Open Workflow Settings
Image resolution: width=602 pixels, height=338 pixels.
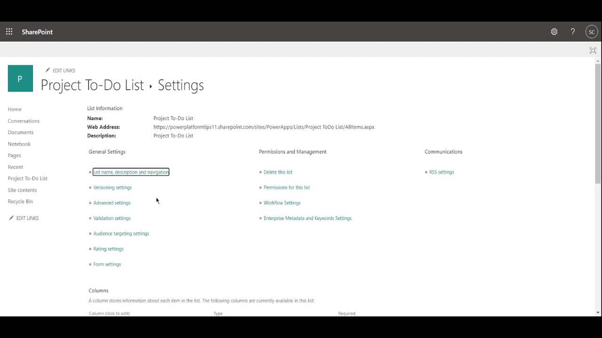[x=282, y=203]
